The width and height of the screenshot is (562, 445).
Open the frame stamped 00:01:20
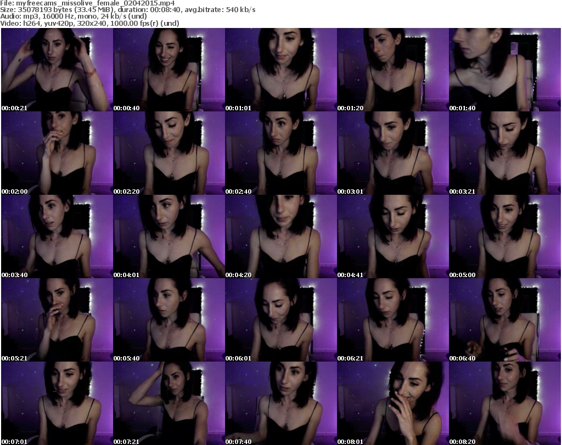(x=393, y=70)
